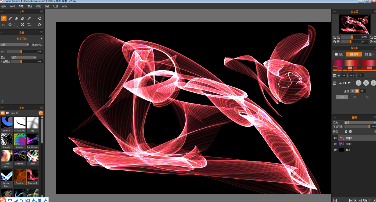Viewport: 376px width, 202px height.
Task: Open the 濾鏡 menu
Action: [30, 6]
